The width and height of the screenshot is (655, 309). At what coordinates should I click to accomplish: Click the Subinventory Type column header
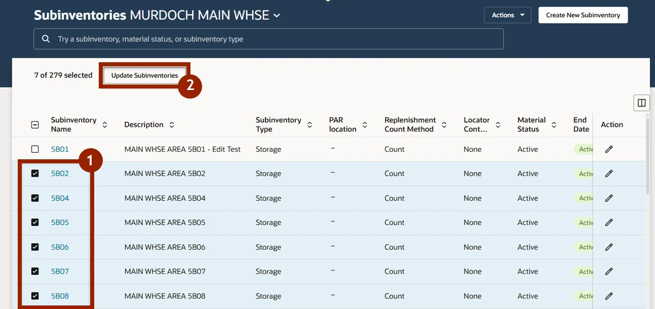(x=278, y=124)
